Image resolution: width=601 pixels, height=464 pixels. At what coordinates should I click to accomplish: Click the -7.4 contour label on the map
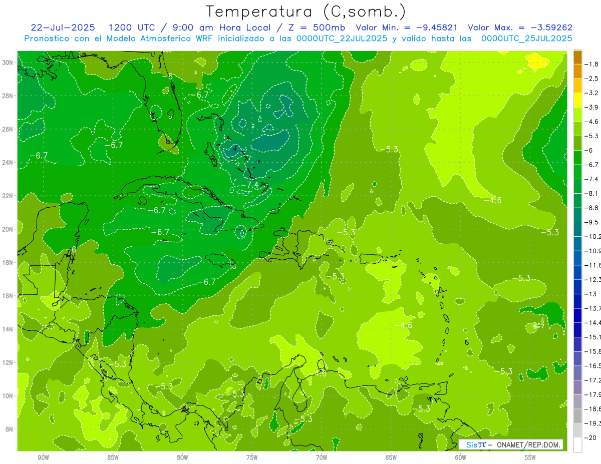(x=250, y=185)
